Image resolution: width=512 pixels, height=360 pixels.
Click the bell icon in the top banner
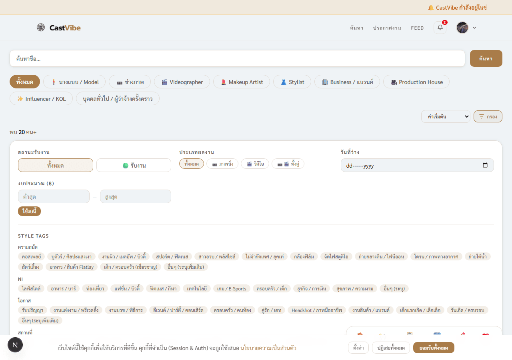click(431, 8)
